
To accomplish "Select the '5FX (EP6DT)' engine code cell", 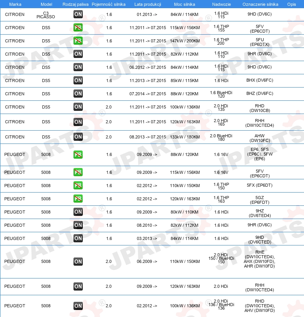I will coord(260,185).
